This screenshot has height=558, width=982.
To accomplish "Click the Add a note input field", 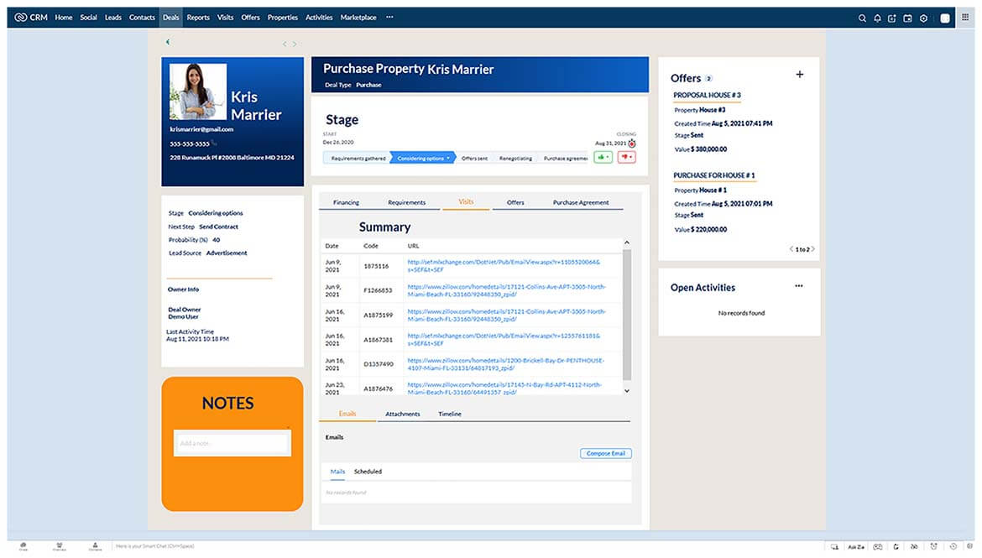I will (232, 443).
